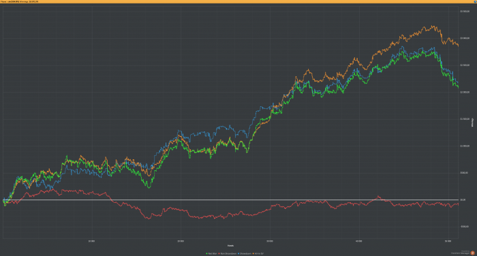Toggle the orange All-In EV legend marker
This screenshot has height=256, width=477.
pos(253,253)
